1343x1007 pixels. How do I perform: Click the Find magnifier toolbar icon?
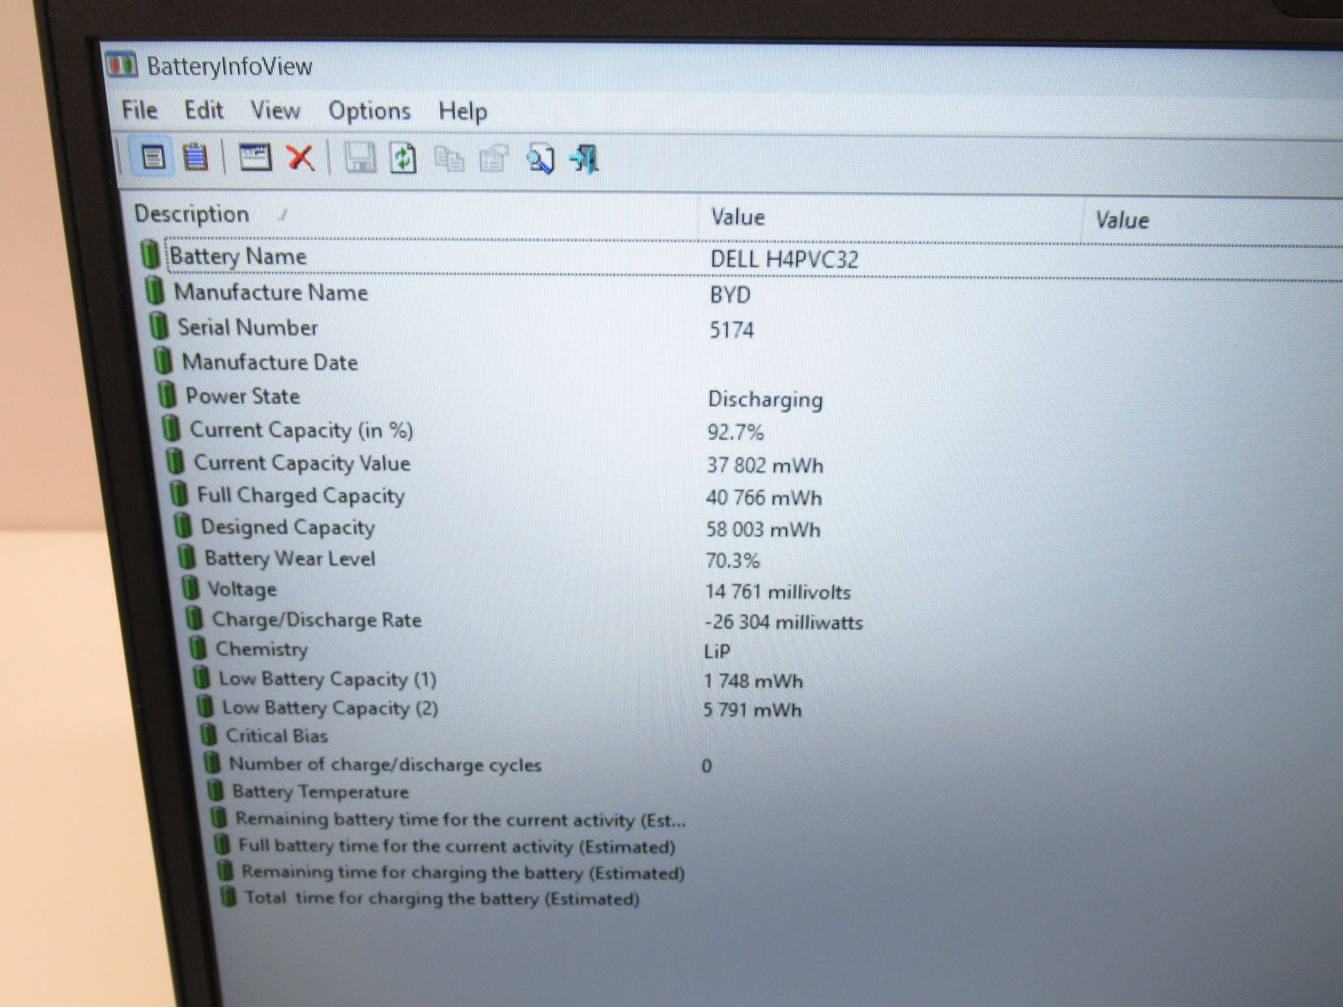click(540, 160)
